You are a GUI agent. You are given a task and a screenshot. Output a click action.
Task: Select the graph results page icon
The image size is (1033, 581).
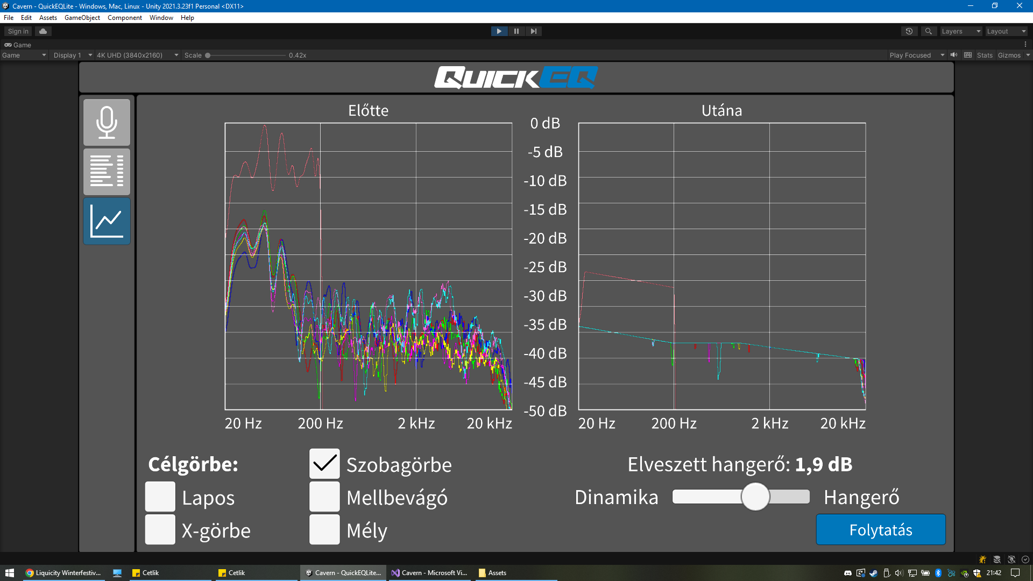(107, 221)
